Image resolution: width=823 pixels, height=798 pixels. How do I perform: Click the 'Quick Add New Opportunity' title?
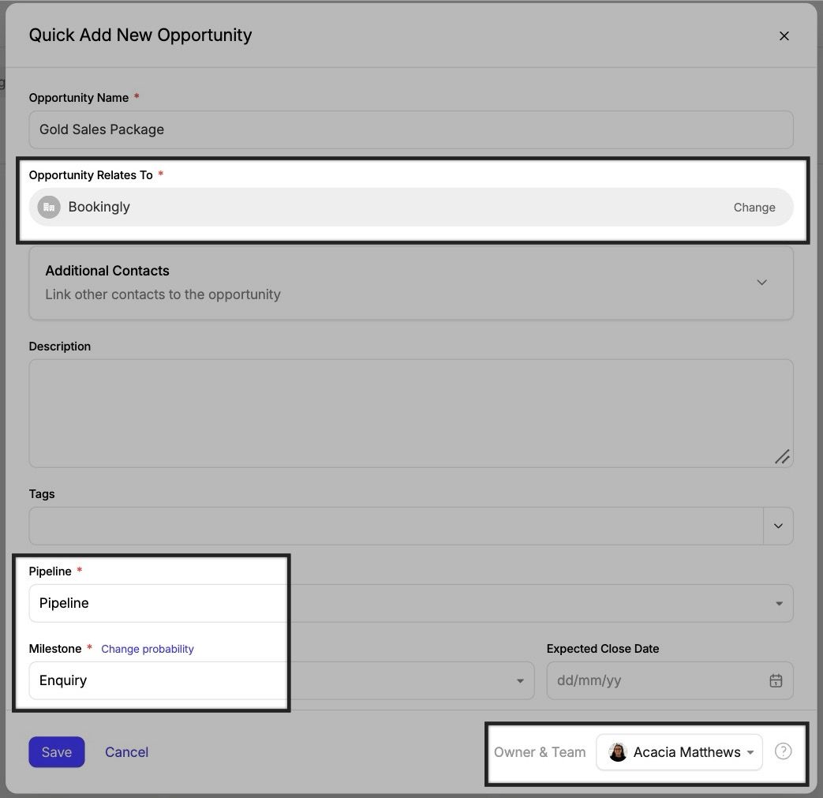click(140, 36)
